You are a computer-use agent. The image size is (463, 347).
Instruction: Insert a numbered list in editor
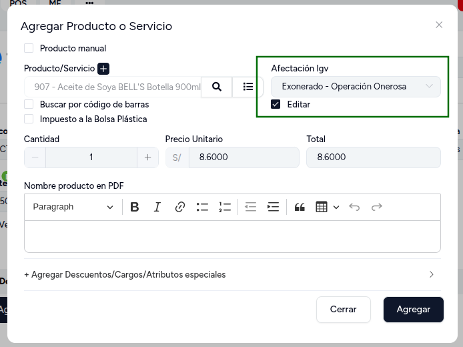225,207
